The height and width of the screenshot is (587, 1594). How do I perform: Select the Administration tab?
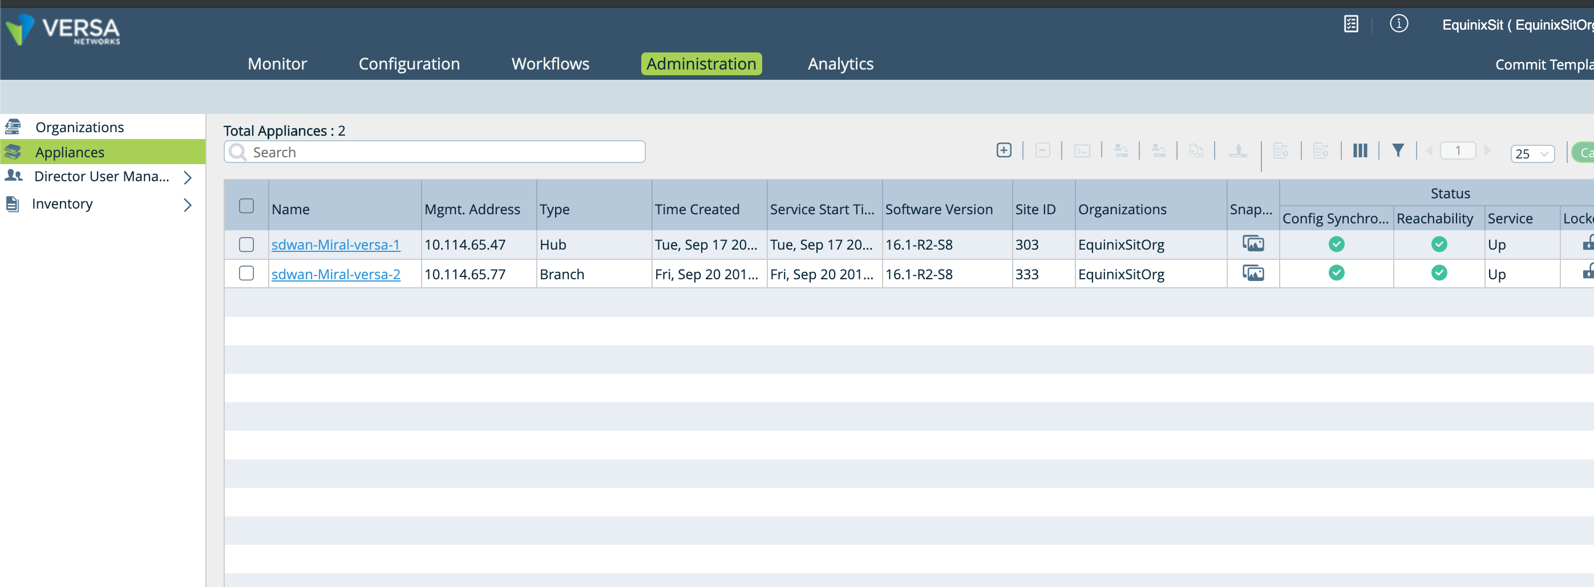(701, 64)
